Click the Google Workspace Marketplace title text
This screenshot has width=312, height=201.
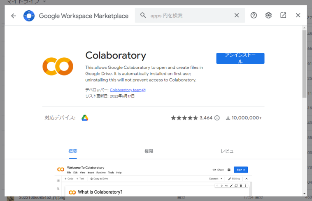pos(84,16)
